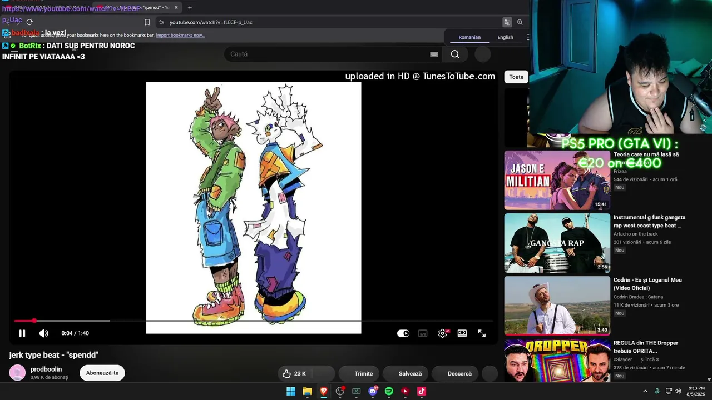Screen dimensions: 712x400
Task: Click the youtube.com URL address field
Action: coord(328,22)
